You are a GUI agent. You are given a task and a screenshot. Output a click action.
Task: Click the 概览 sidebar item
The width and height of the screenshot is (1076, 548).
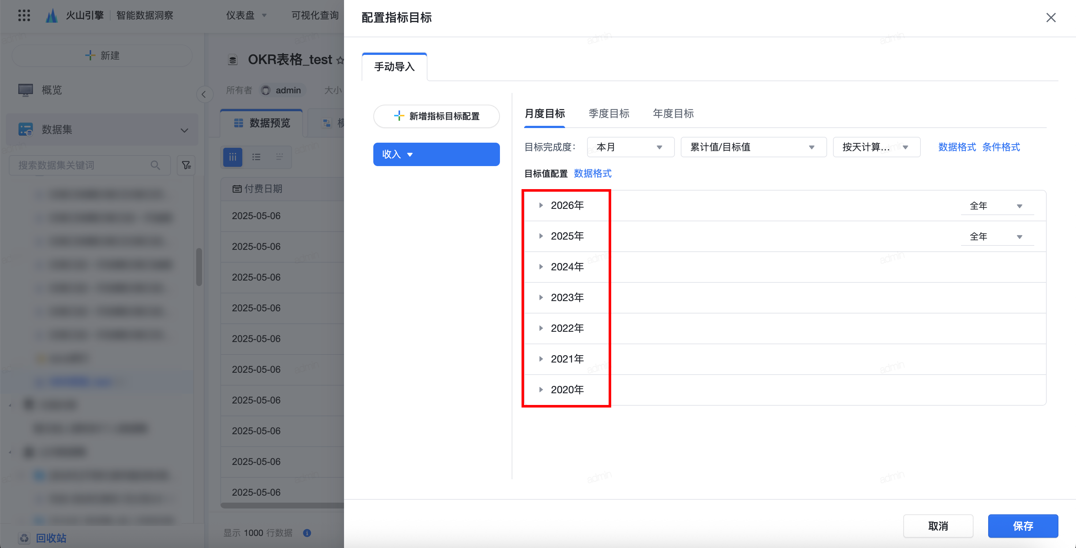(102, 90)
